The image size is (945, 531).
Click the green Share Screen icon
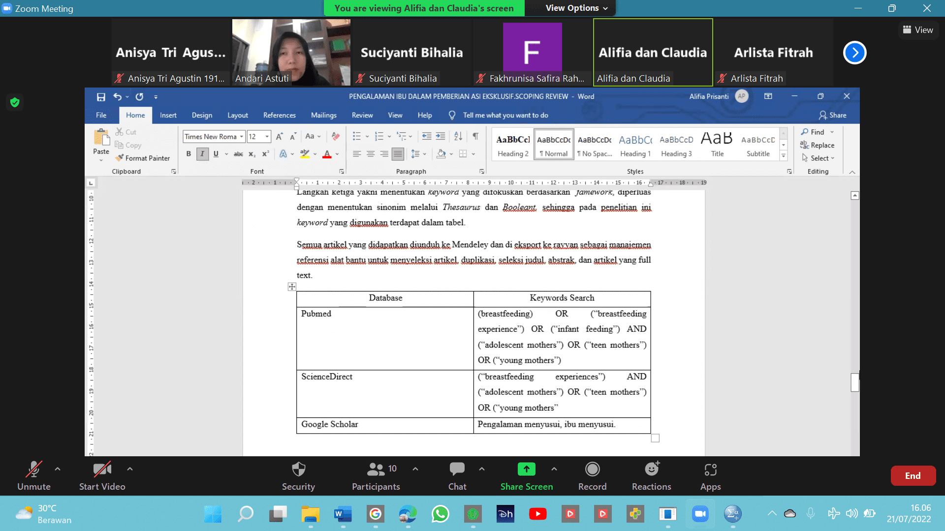click(x=527, y=470)
